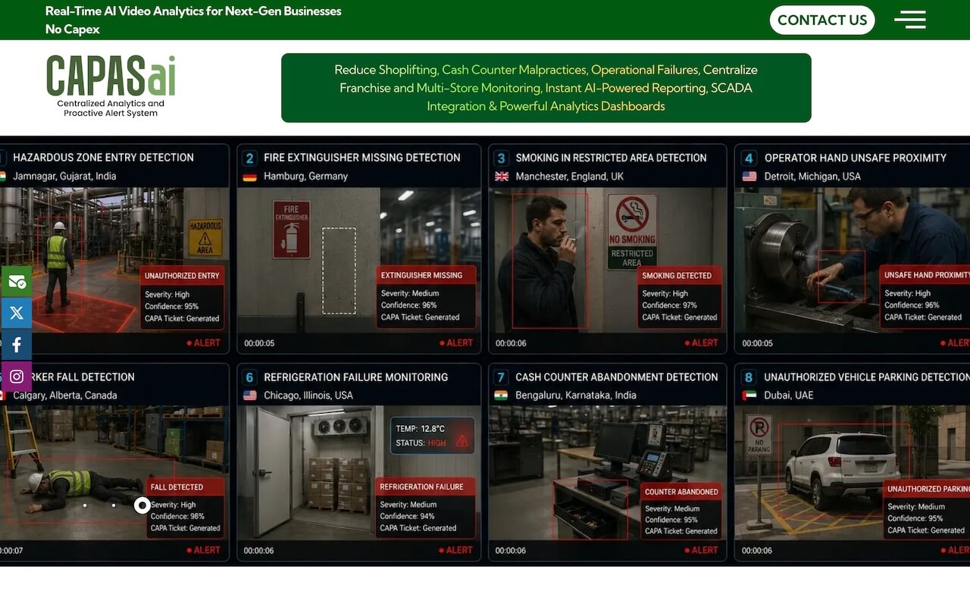Open Fire Extinguisher Missing Detection tile

click(359, 249)
